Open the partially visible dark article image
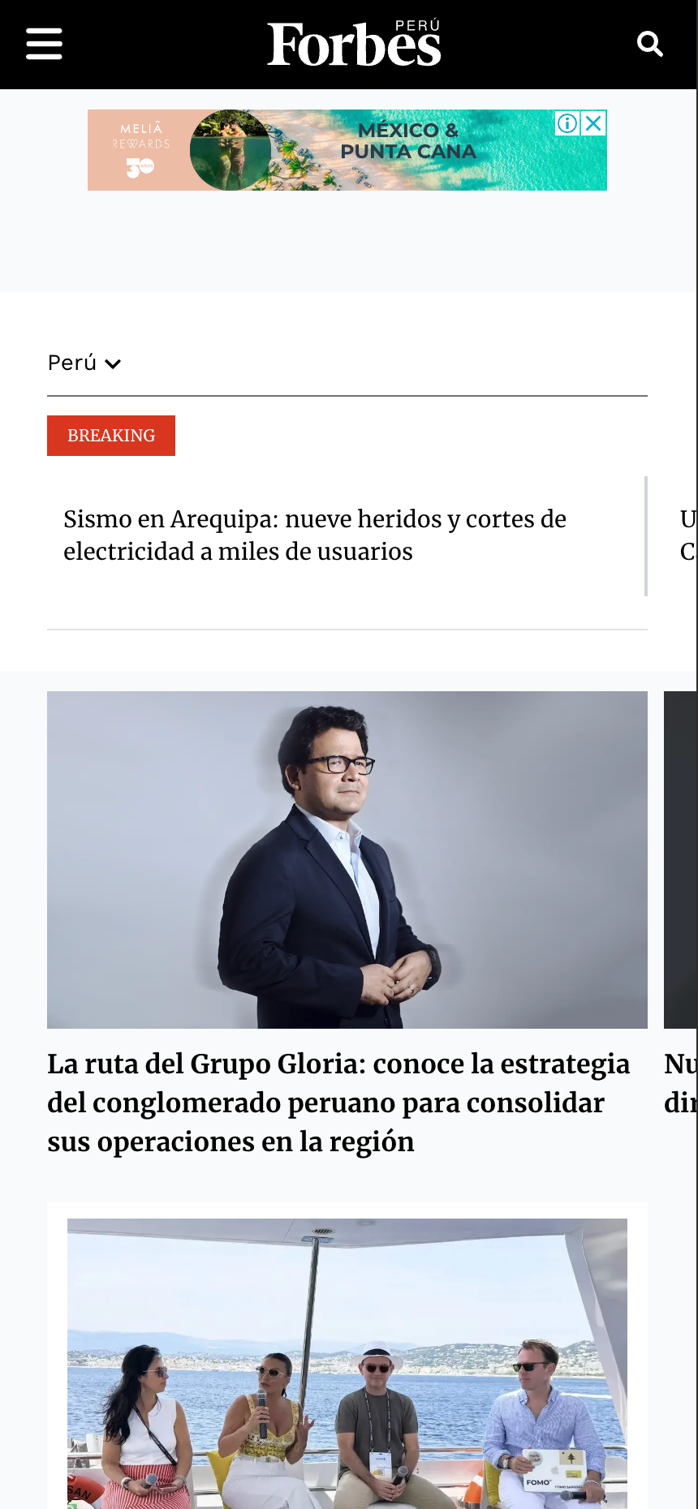The width and height of the screenshot is (698, 1509). (681, 860)
